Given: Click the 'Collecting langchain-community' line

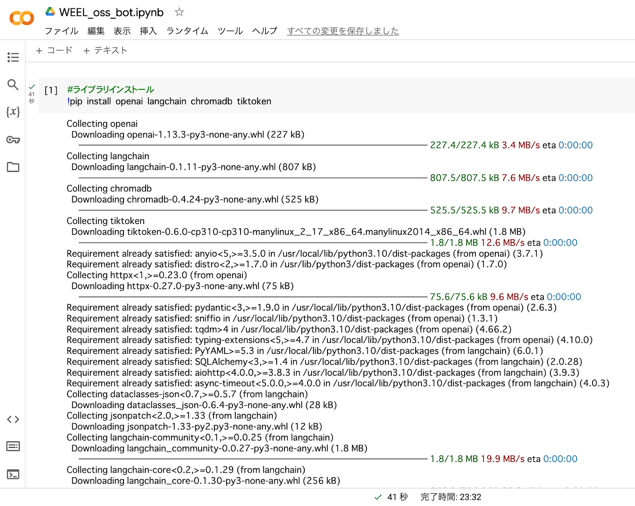Looking at the screenshot, I should pyautogui.click(x=200, y=437).
